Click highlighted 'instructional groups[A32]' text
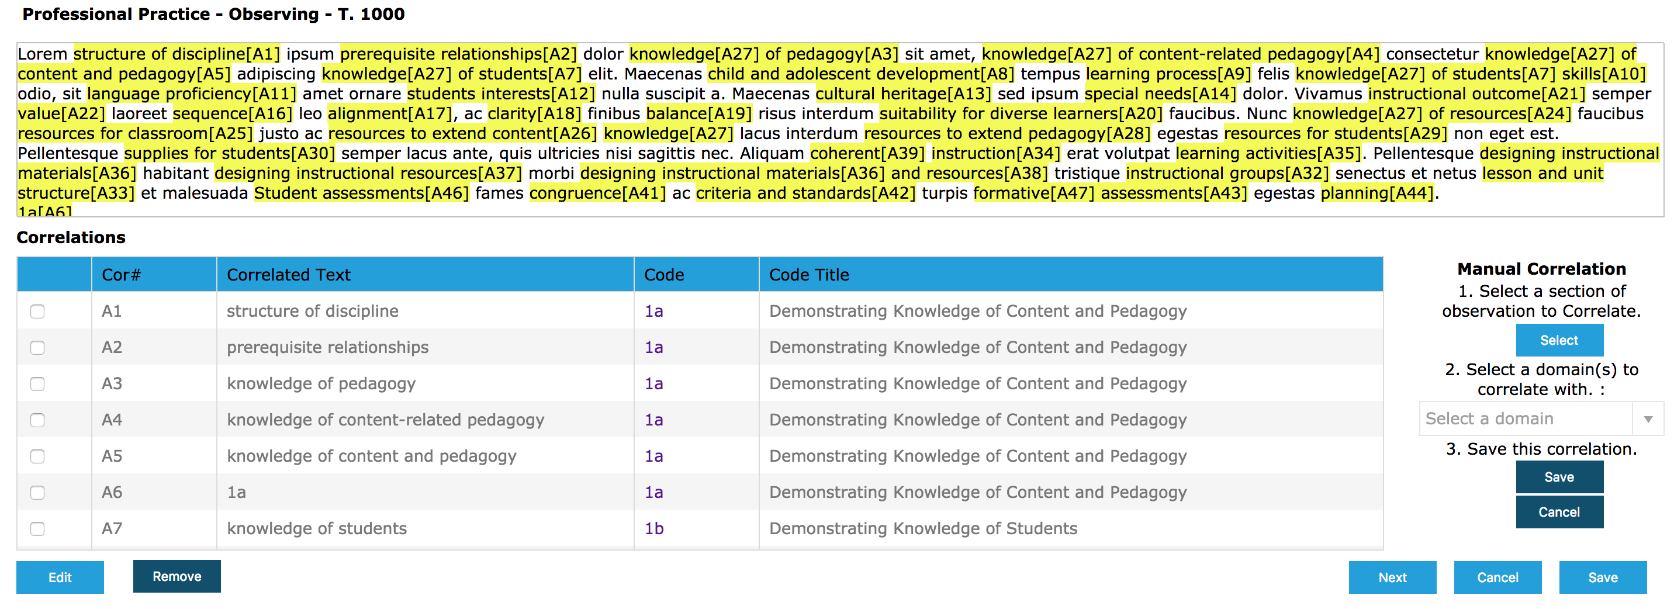1674x609 pixels. pos(1227,174)
